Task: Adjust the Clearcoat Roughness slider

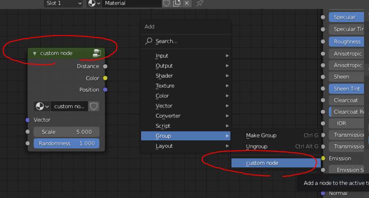Action: click(x=346, y=112)
